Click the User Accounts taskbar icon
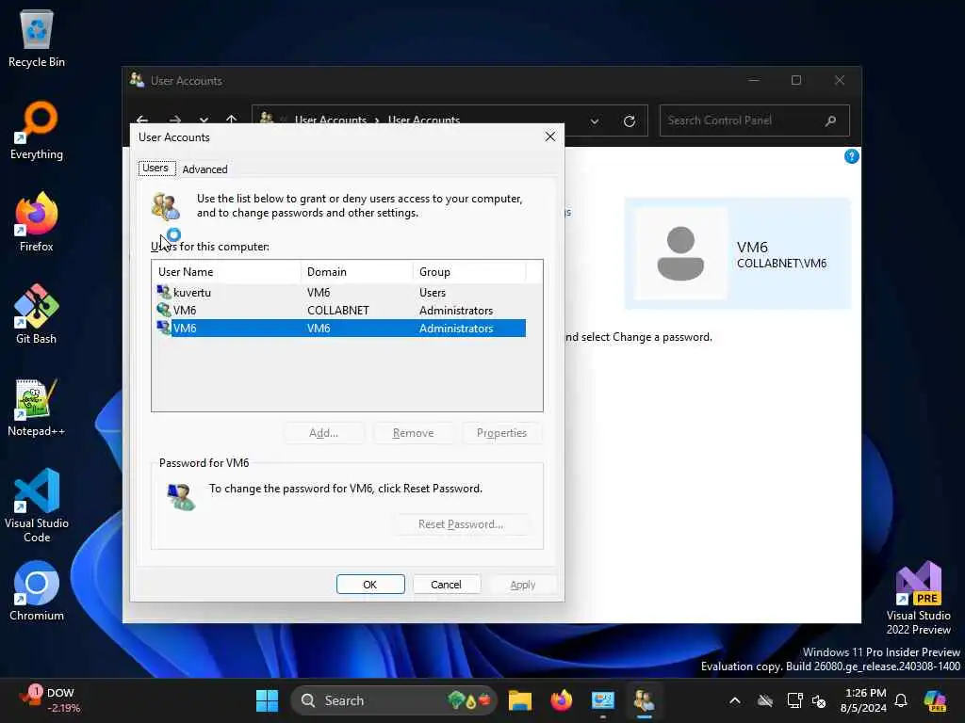 click(x=644, y=700)
